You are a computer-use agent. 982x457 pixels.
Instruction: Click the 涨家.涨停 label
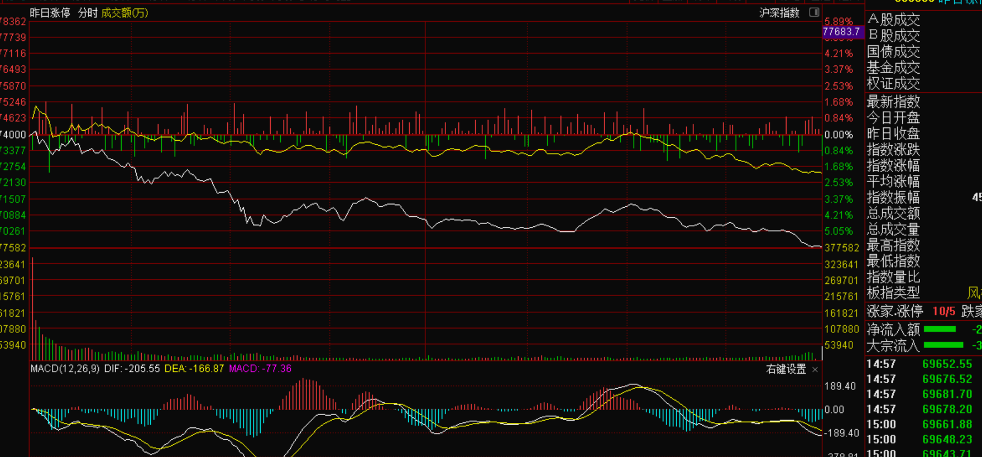click(x=895, y=311)
